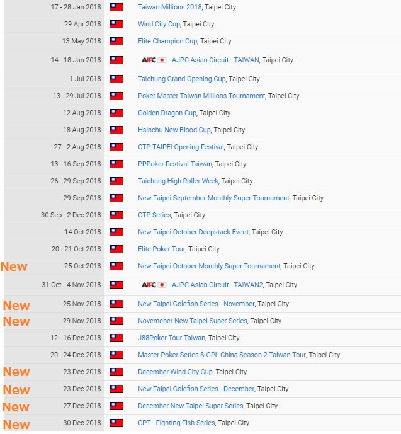The width and height of the screenshot is (401, 434).
Task: Click Taiwan flag beside CTP Series
Action: [x=116, y=215]
